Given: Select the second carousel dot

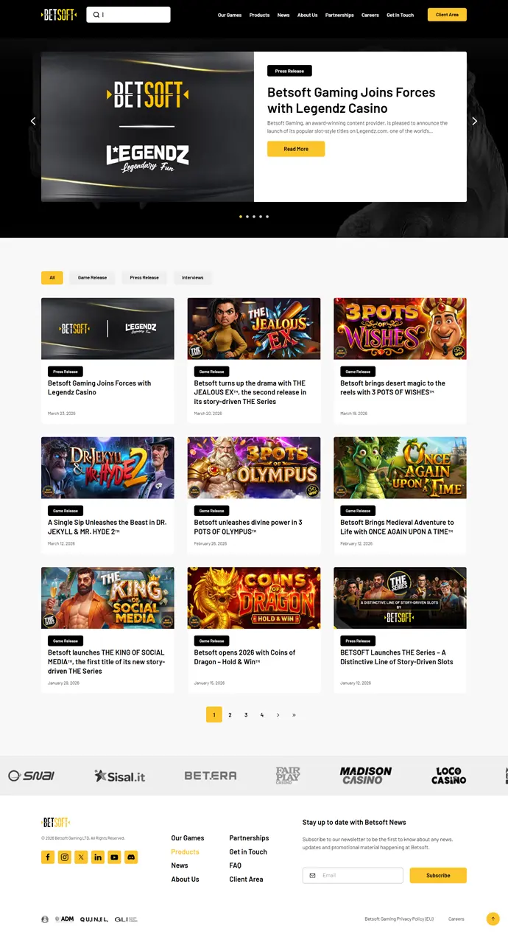Looking at the screenshot, I should [247, 217].
